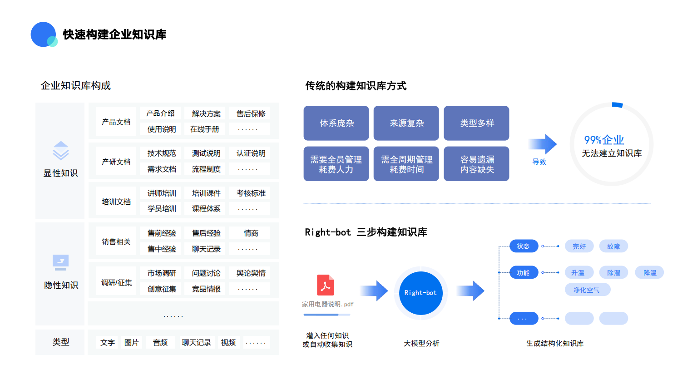
Task: Expand the 功能 node
Action: pos(524,272)
